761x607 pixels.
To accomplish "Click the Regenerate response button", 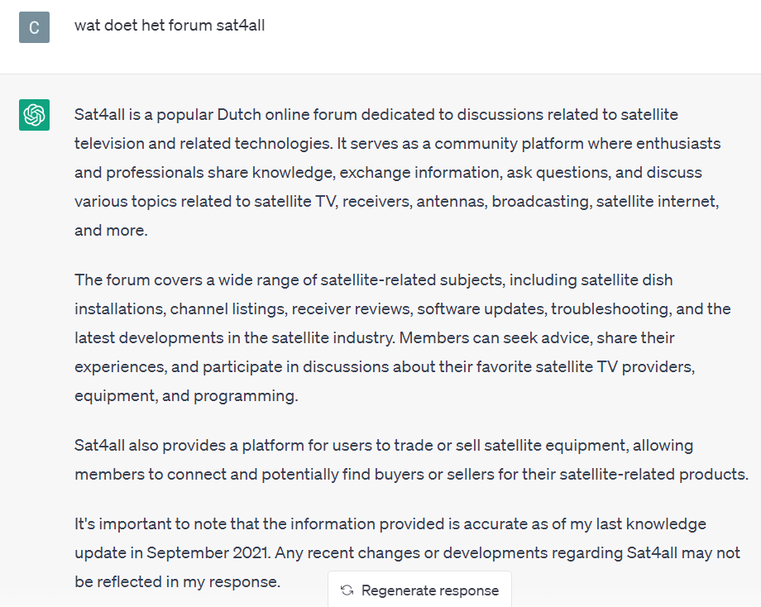I will (420, 590).
